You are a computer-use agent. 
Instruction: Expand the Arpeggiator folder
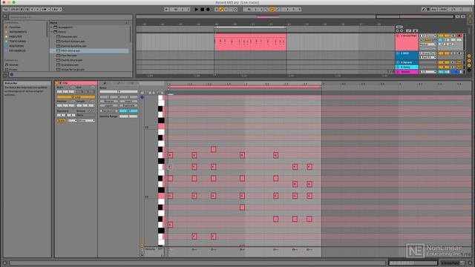click(51, 27)
